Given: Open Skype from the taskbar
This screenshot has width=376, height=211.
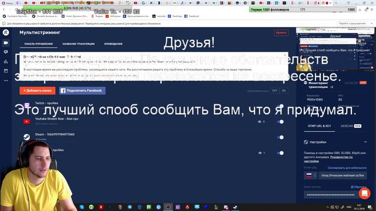Looking at the screenshot, I should coord(82,207).
